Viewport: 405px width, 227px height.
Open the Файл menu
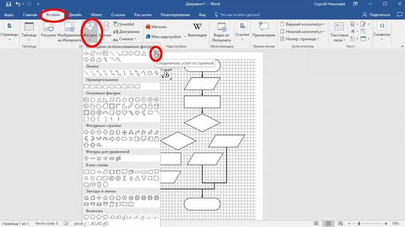[9, 15]
